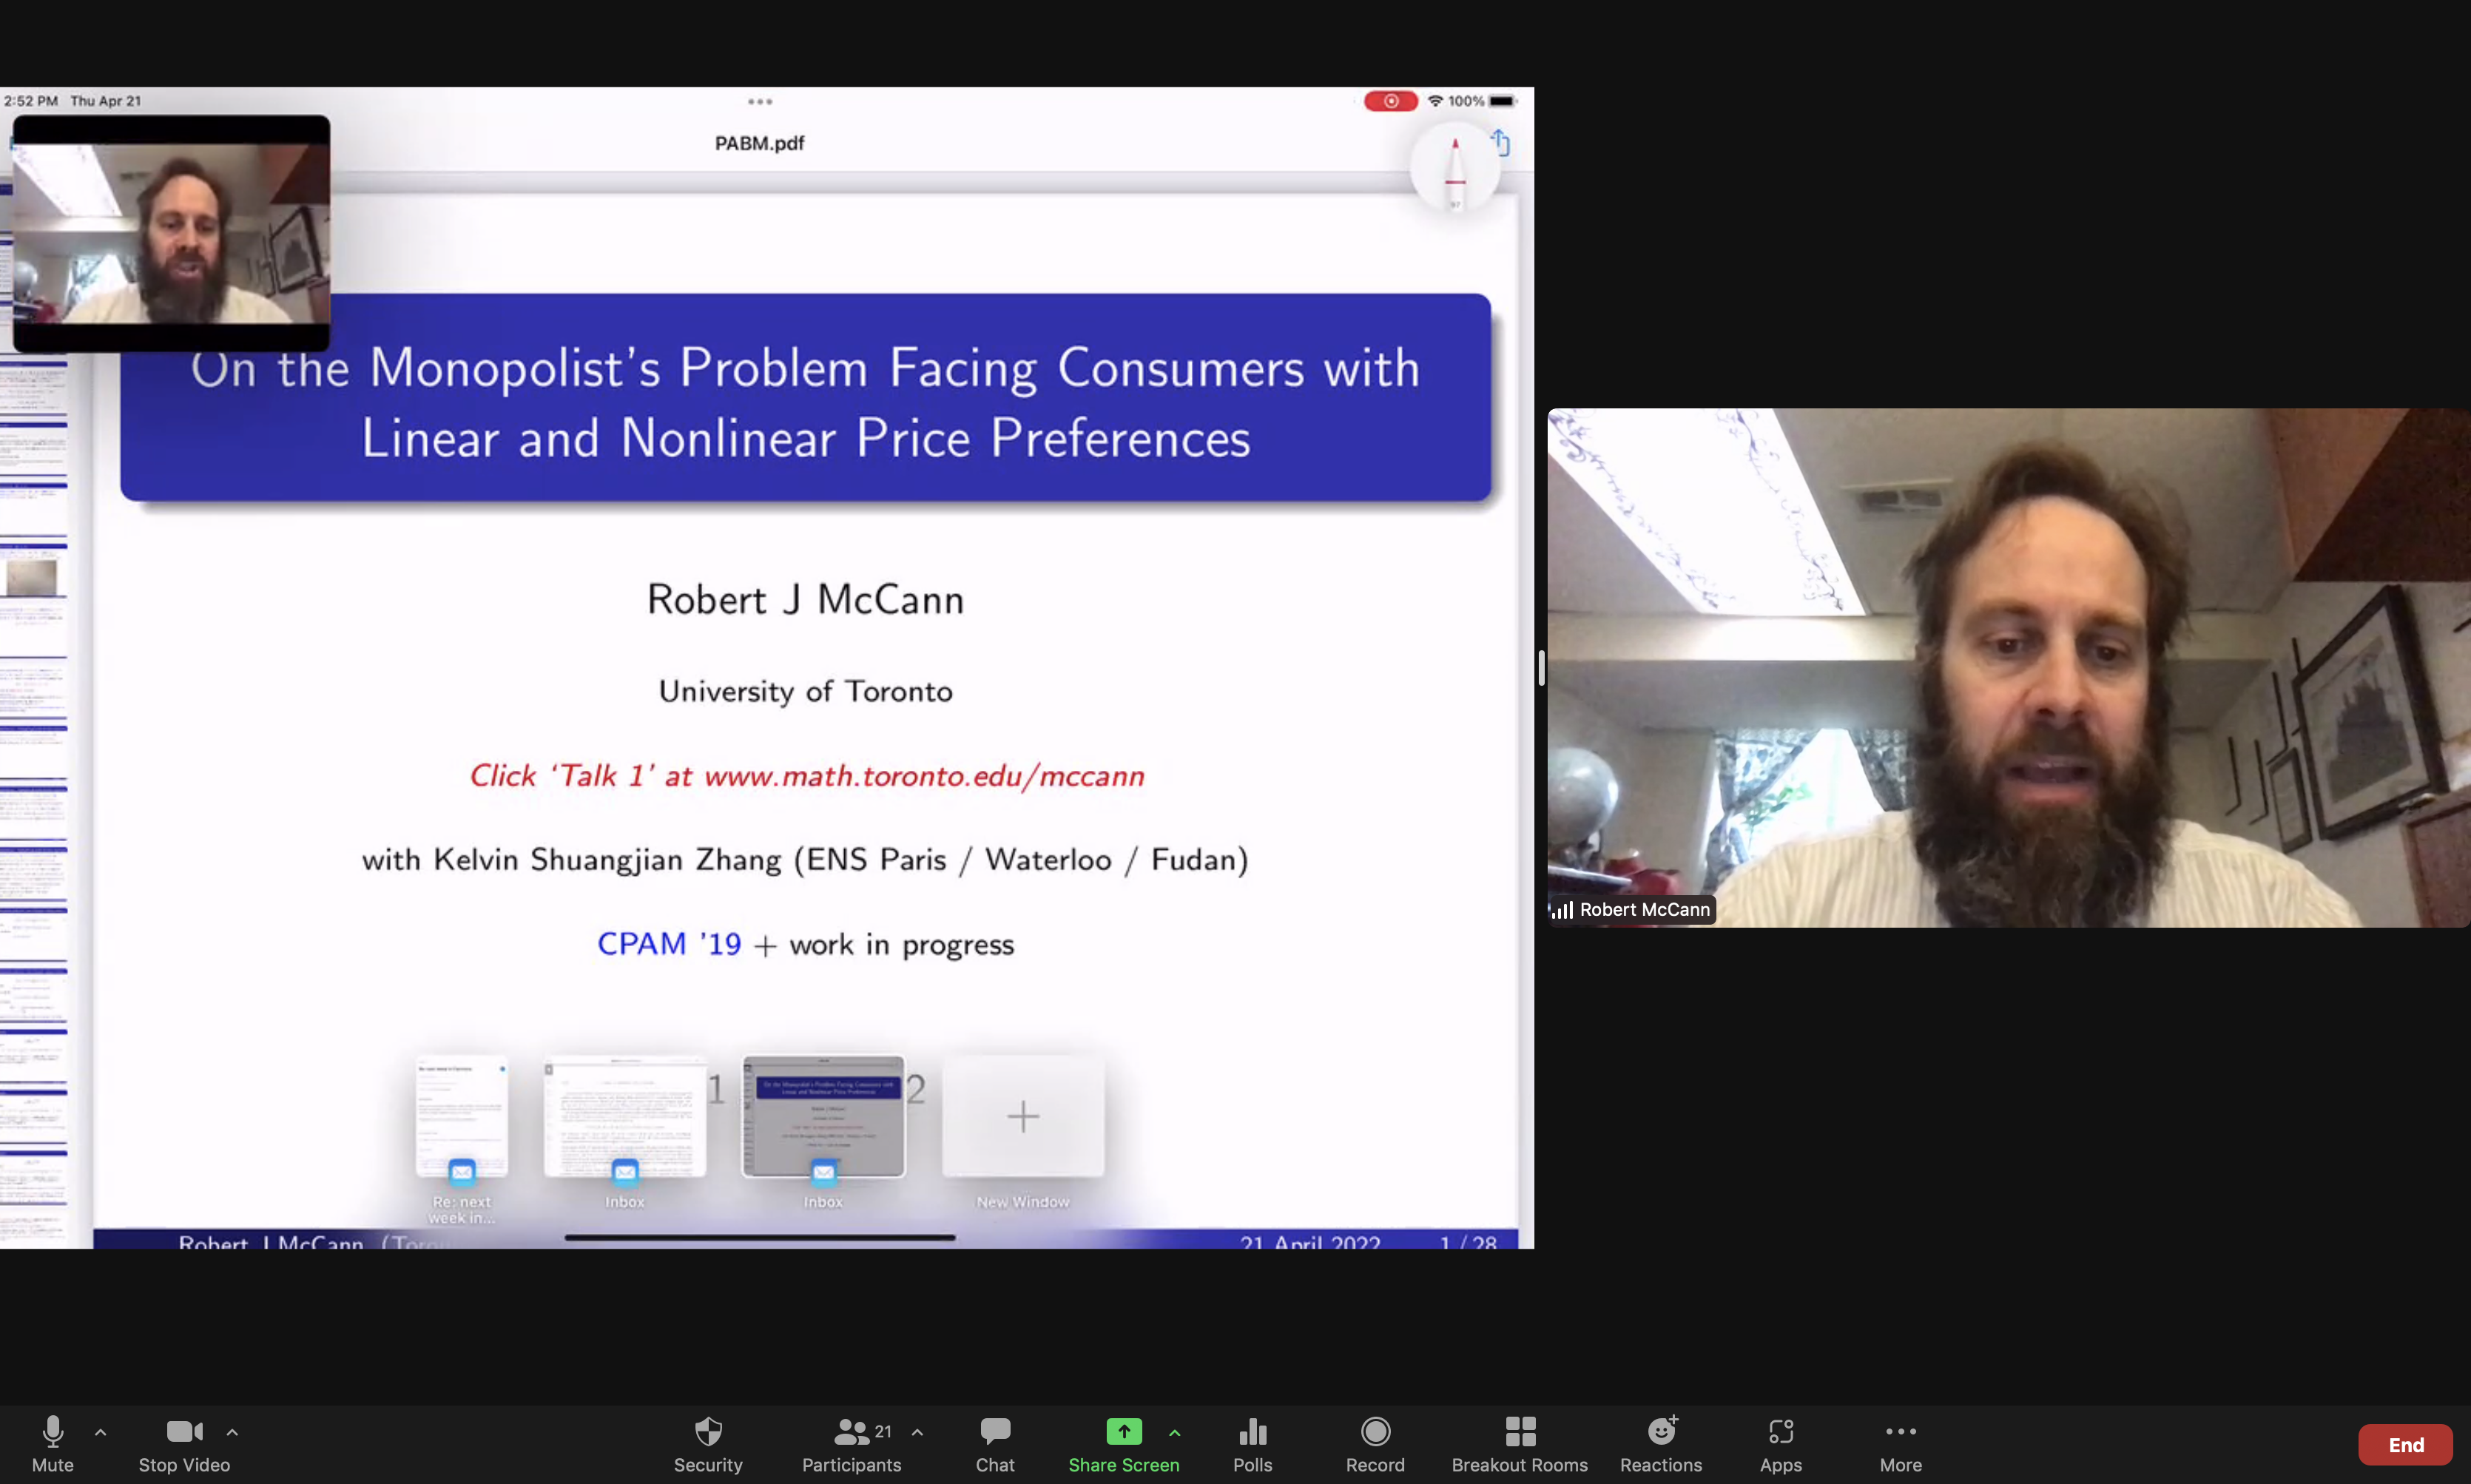Expand video options arrow next to Stop Video
The image size is (2471, 1484).
click(232, 1432)
